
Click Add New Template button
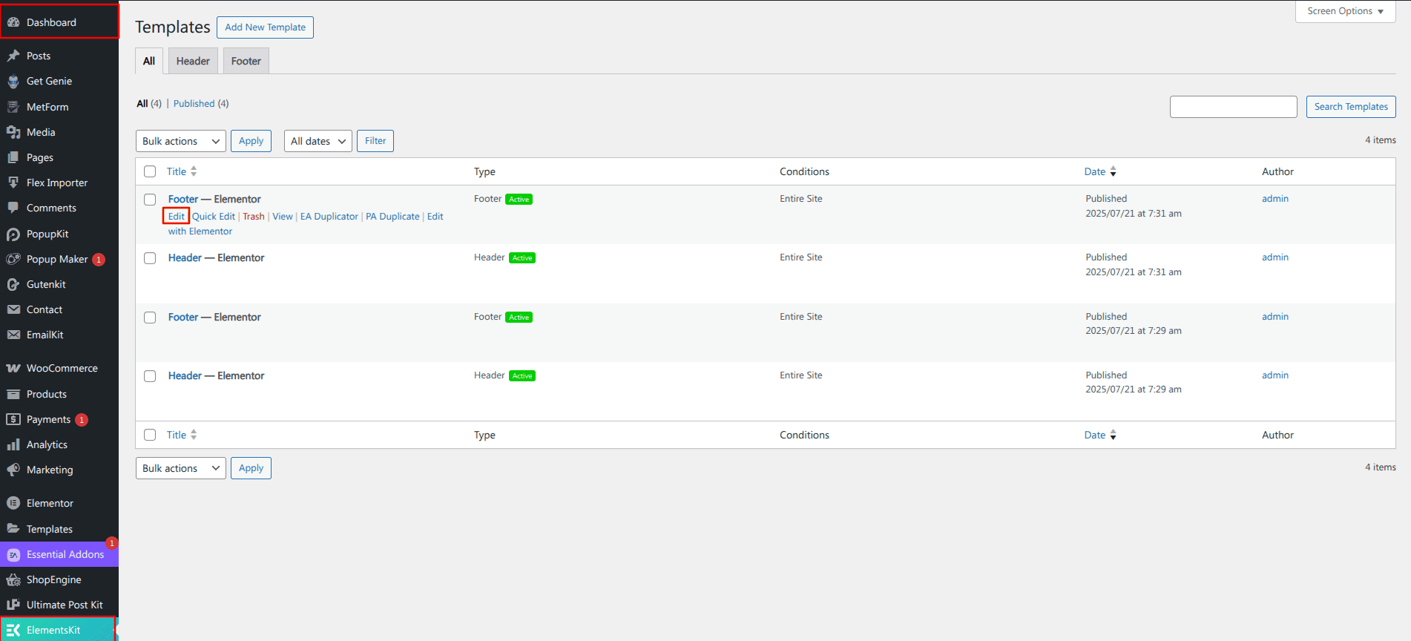266,27
